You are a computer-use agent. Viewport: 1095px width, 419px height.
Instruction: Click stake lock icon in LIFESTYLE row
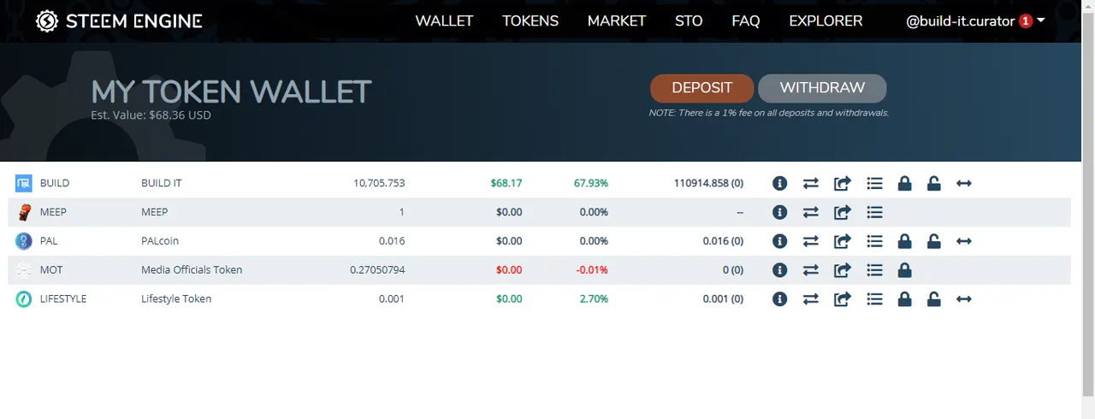click(904, 299)
